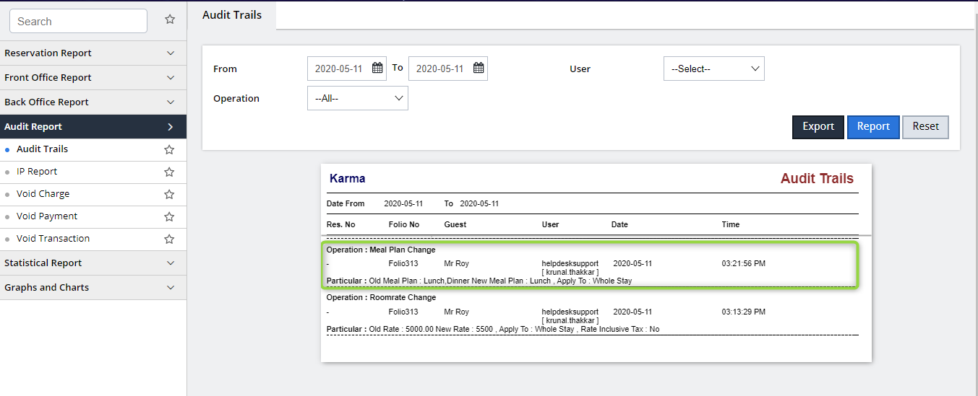Click Folio313 in Meal Plan Change row

403,263
